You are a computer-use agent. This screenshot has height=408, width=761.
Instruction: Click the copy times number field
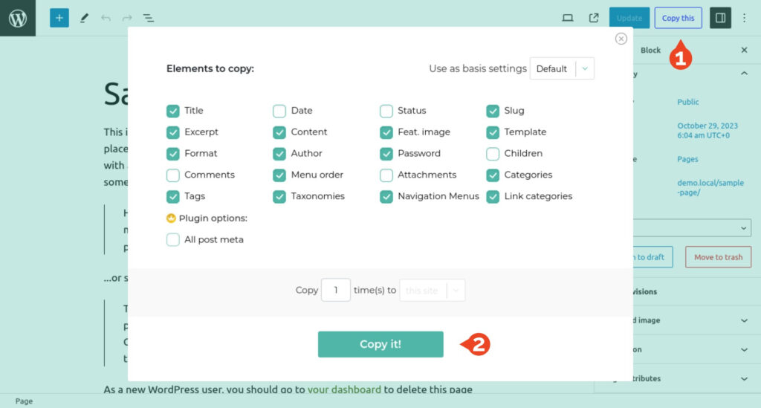point(336,291)
